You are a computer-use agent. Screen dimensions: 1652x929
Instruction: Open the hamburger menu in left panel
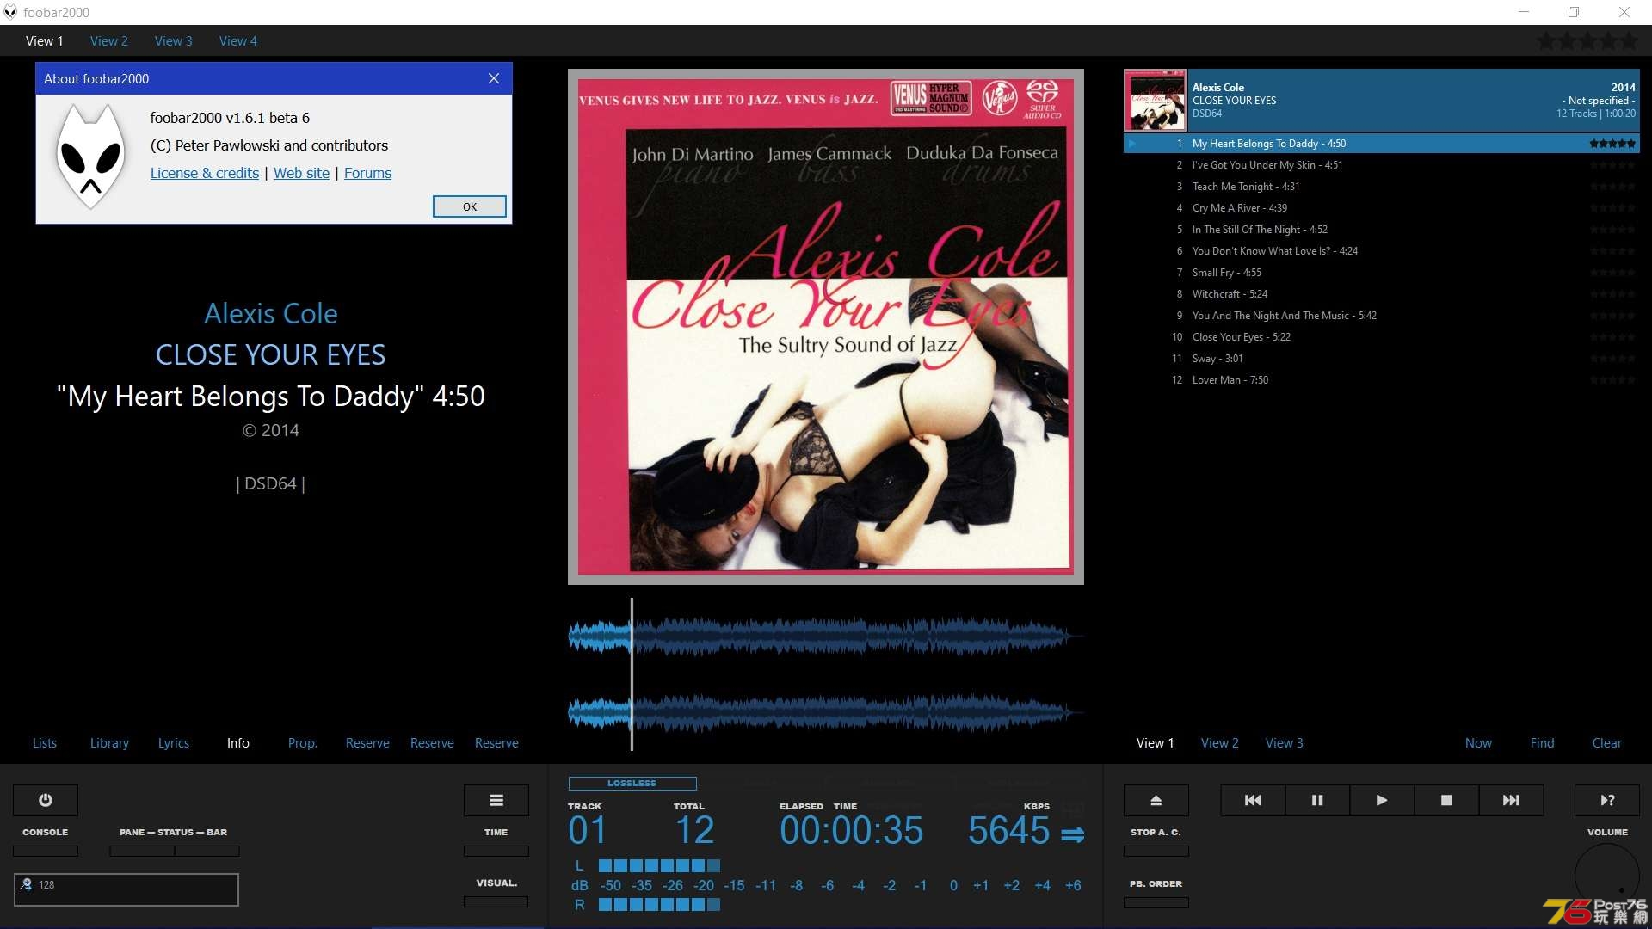coord(496,800)
